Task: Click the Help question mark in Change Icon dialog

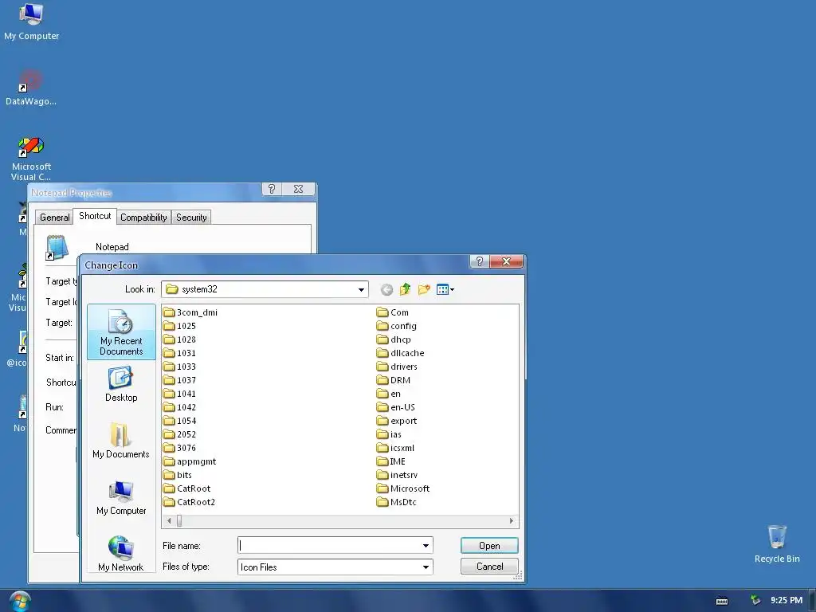Action: [479, 261]
